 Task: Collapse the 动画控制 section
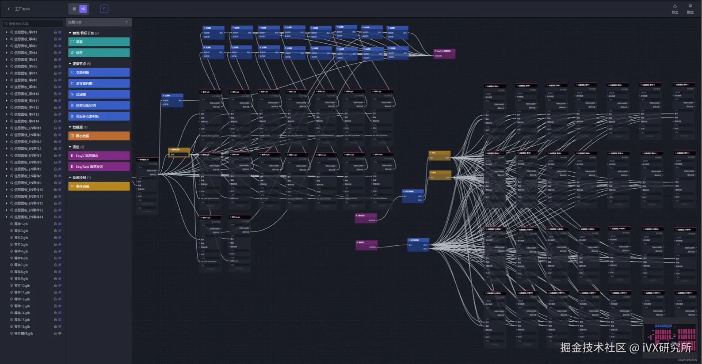click(70, 178)
